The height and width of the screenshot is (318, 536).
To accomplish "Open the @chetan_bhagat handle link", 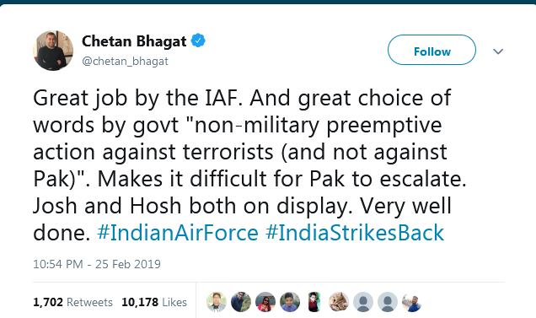I will (125, 62).
